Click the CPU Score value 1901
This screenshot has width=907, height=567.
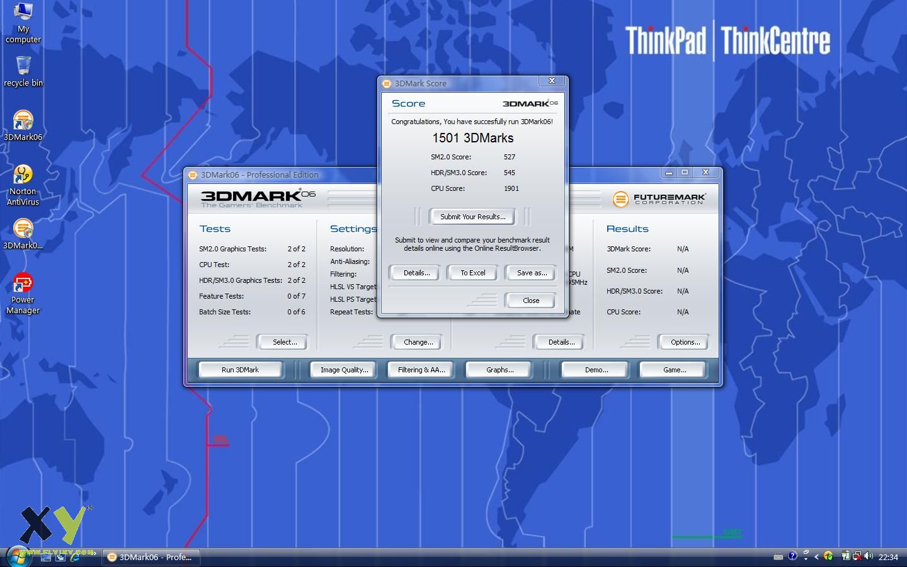511,188
